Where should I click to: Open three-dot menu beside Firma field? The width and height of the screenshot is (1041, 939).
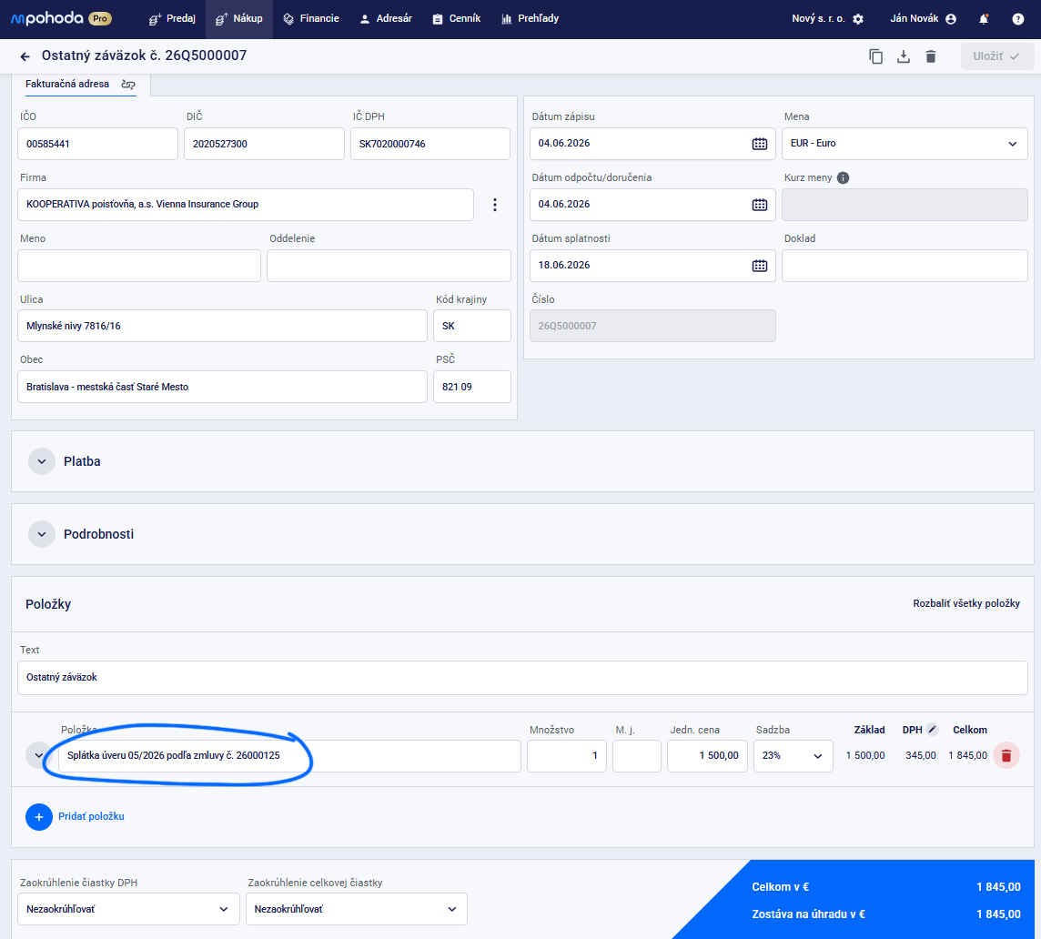point(495,205)
